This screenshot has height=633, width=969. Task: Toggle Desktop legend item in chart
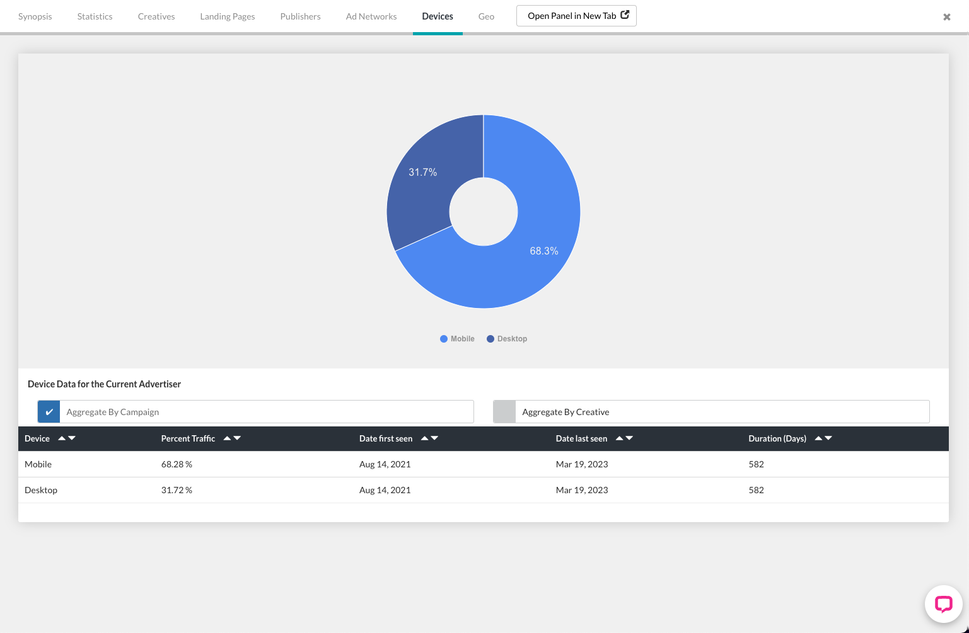(x=507, y=339)
